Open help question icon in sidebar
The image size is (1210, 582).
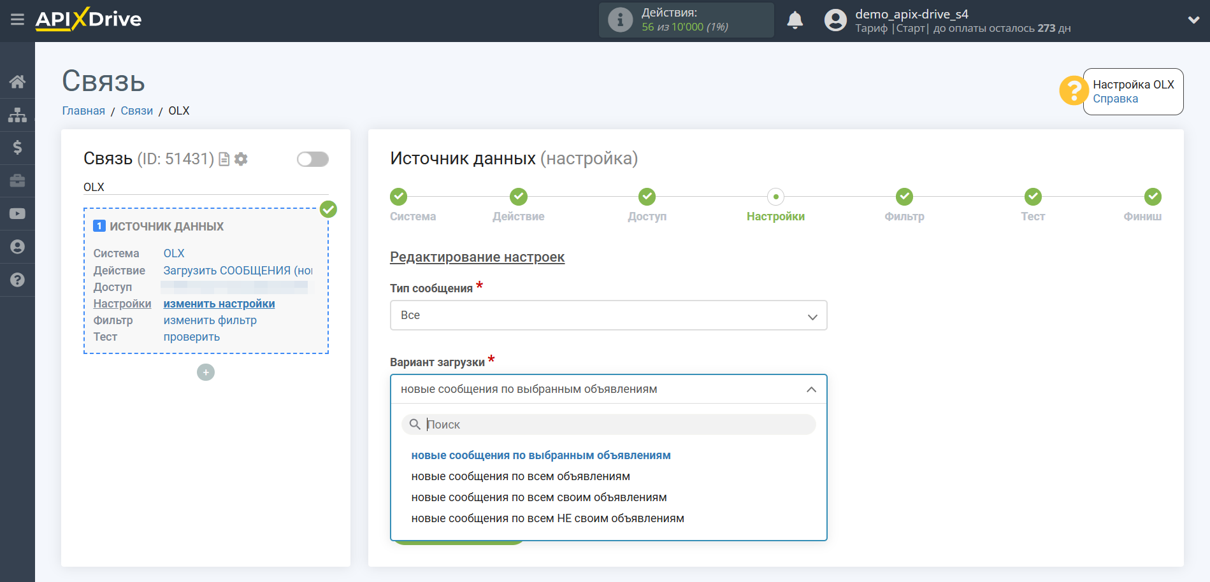[x=17, y=280]
